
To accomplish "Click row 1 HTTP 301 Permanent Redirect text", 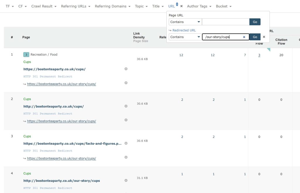I will (48, 77).
